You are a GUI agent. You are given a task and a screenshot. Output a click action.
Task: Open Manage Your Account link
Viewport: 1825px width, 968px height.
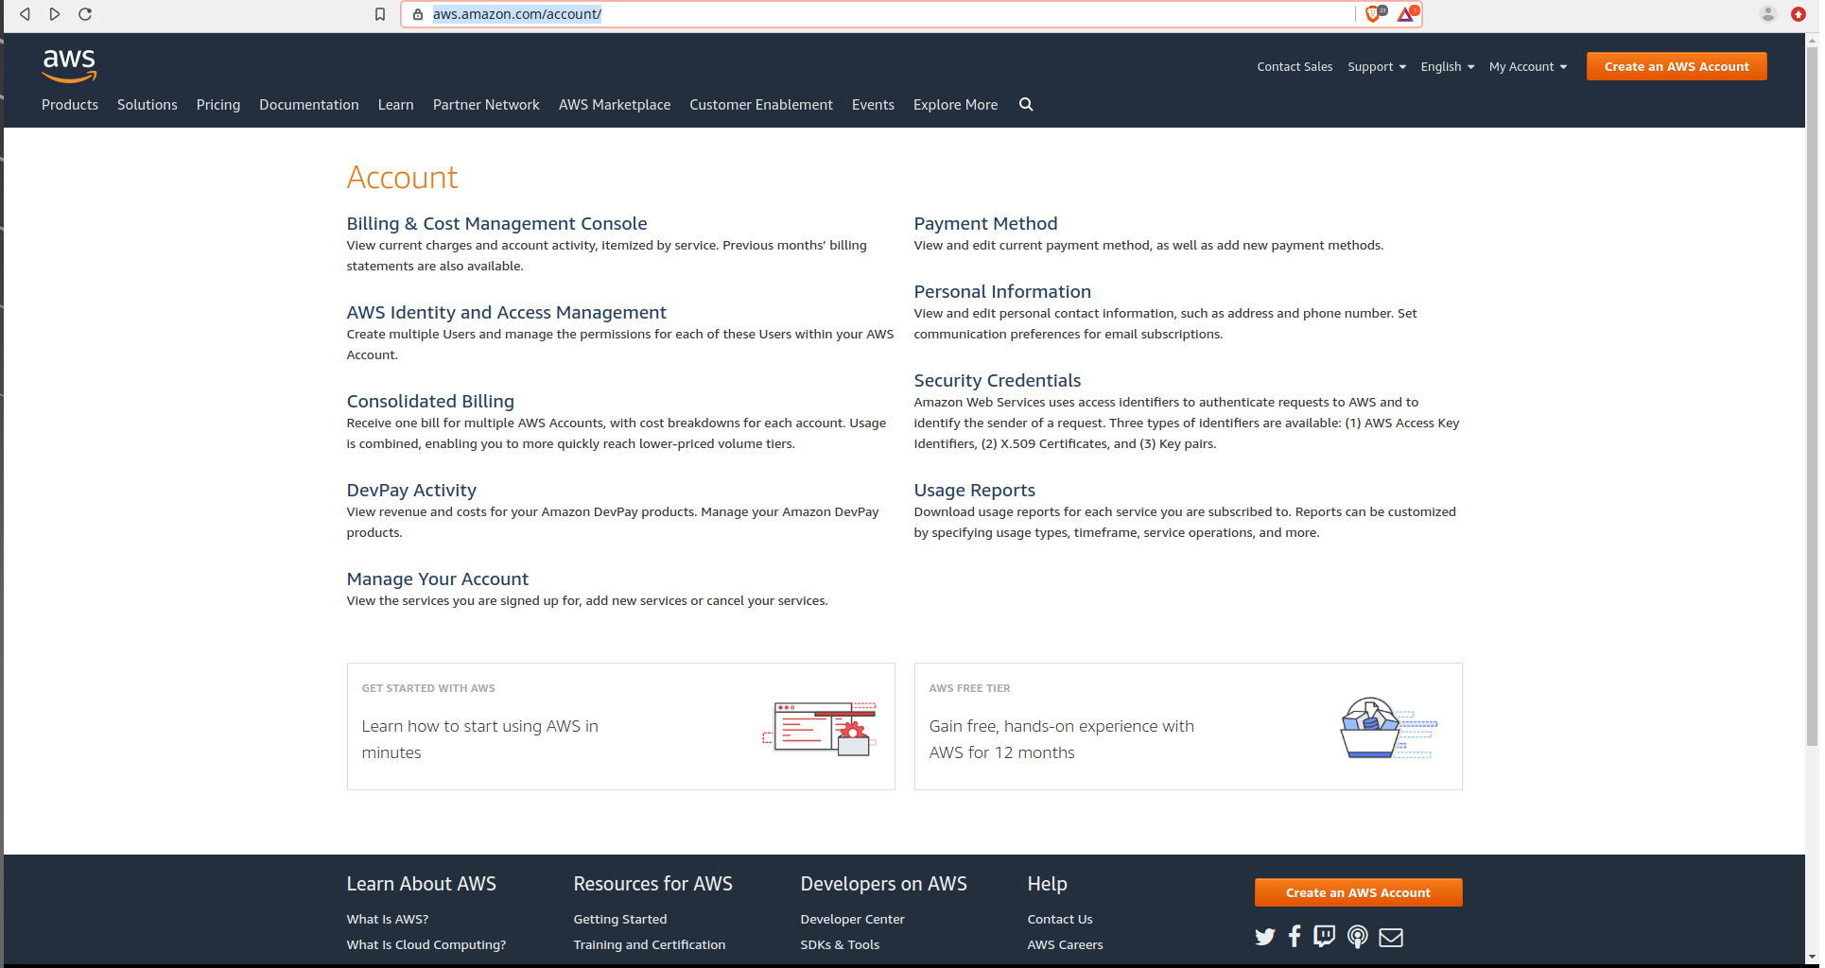click(x=437, y=579)
